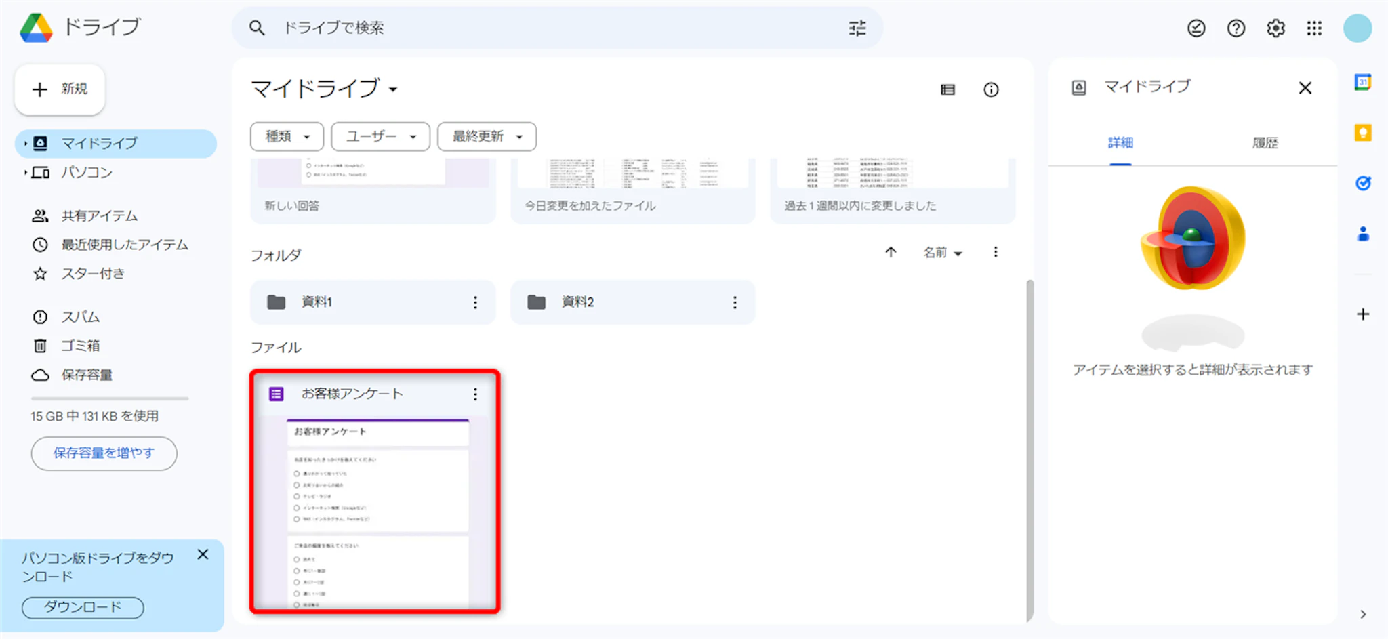Viewport: 1388px width, 639px height.
Task: Open Google Calendar in side panel
Action: tap(1362, 82)
